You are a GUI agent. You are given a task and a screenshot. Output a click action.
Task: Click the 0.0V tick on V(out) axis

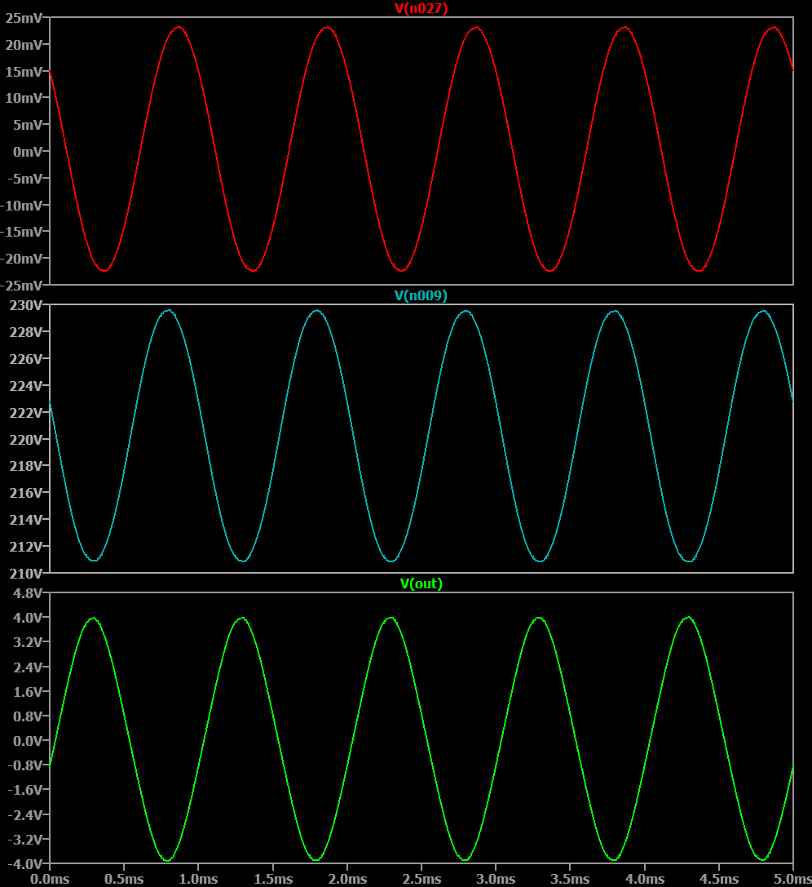[27, 741]
